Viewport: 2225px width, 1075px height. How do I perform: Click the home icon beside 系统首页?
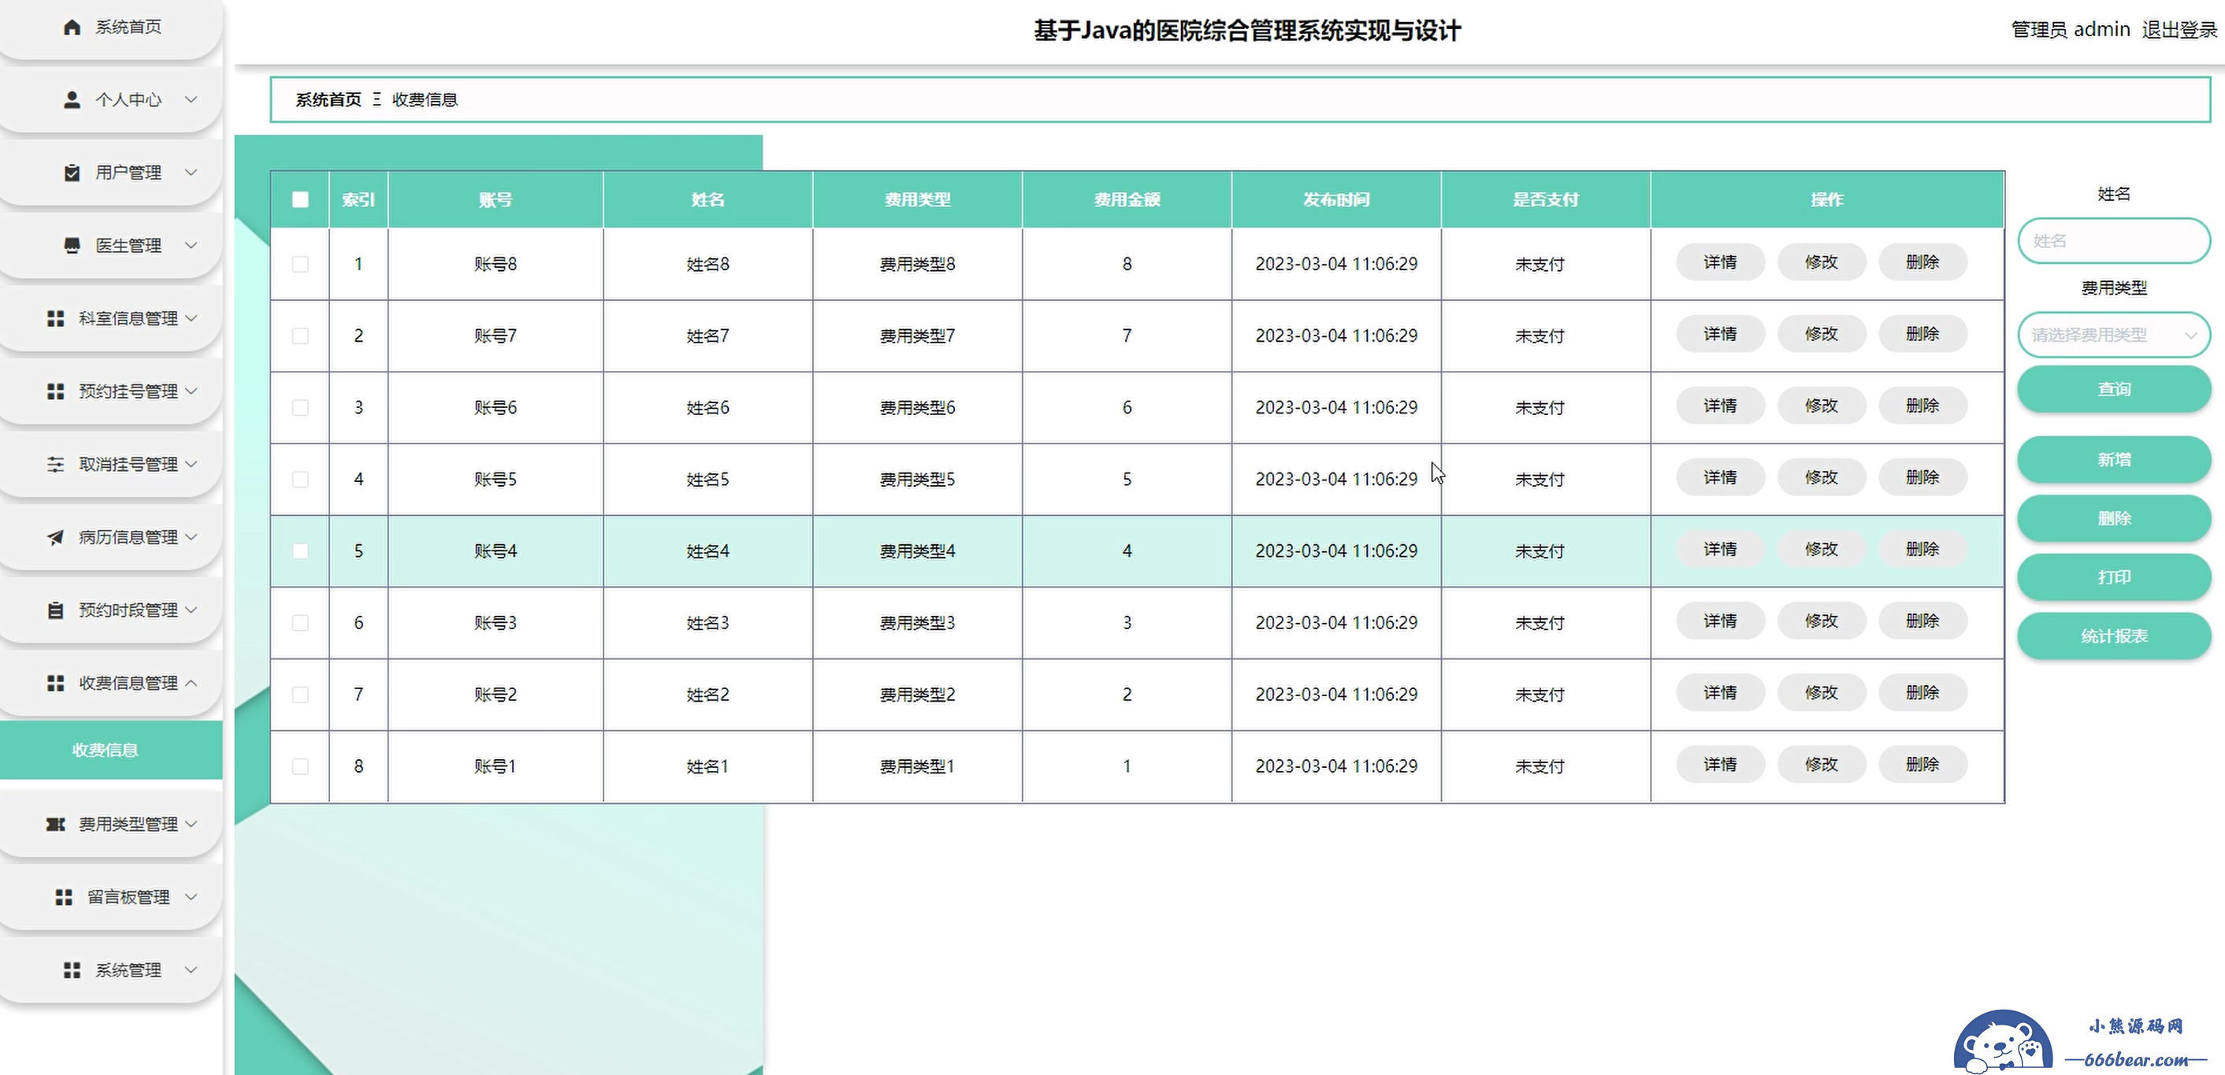pyautogui.click(x=72, y=27)
